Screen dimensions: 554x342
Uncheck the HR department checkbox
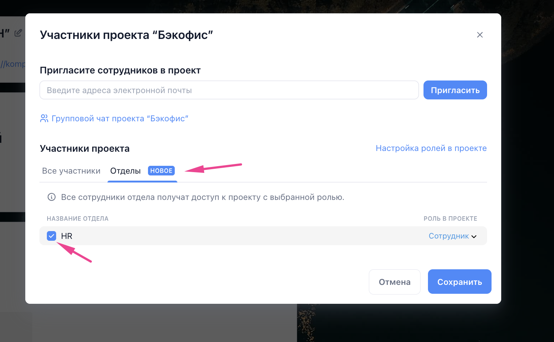click(51, 236)
